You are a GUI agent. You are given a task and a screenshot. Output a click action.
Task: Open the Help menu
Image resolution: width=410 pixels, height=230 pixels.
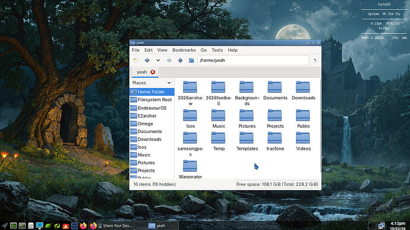[x=233, y=50]
